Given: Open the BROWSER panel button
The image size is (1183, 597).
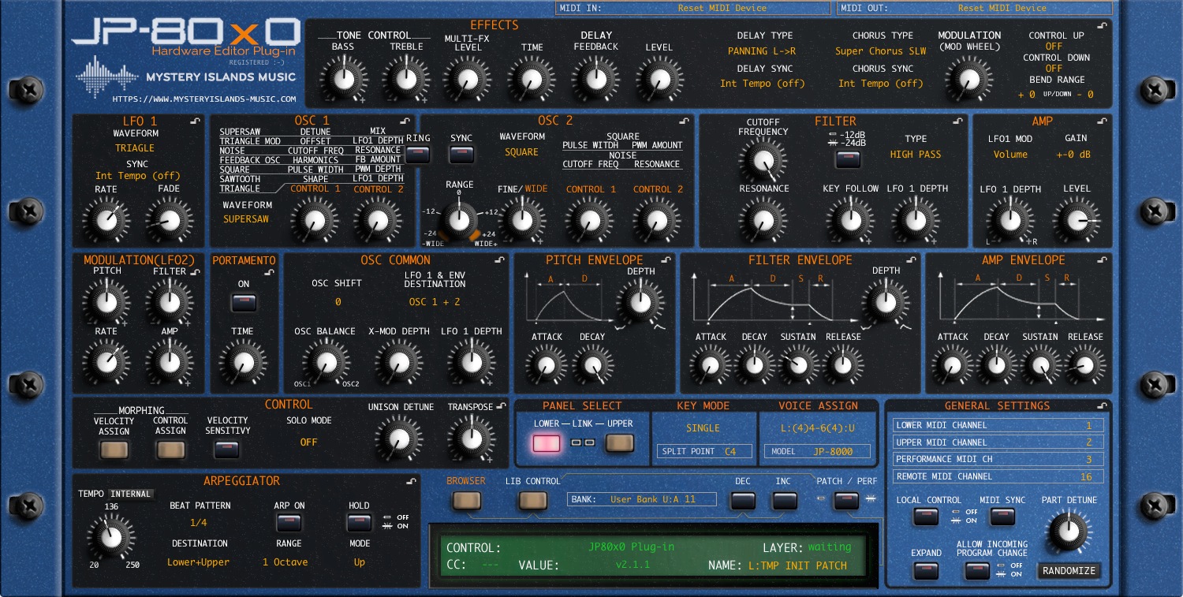Looking at the screenshot, I should pyautogui.click(x=467, y=498).
